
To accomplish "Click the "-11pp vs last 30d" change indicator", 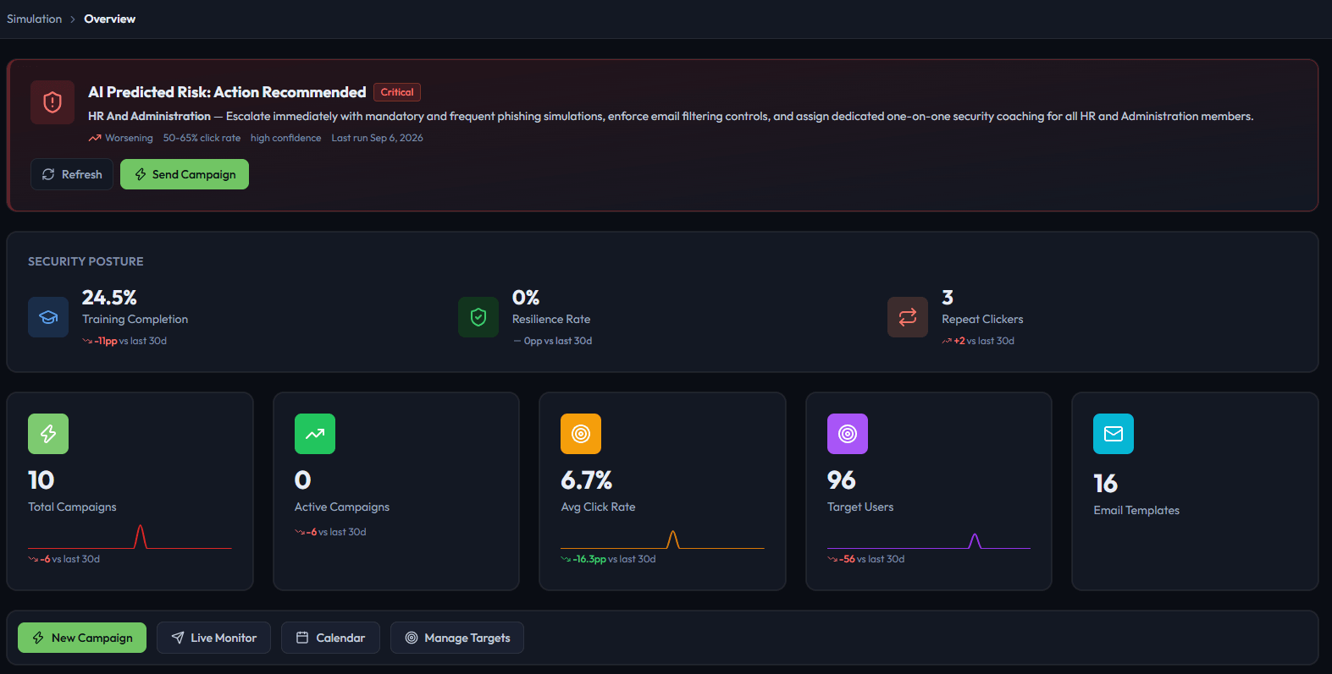I will (x=124, y=341).
